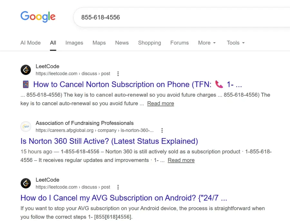Click the first LeetCode result favicon
This screenshot has height=221, width=290.
pyautogui.click(x=26, y=70)
